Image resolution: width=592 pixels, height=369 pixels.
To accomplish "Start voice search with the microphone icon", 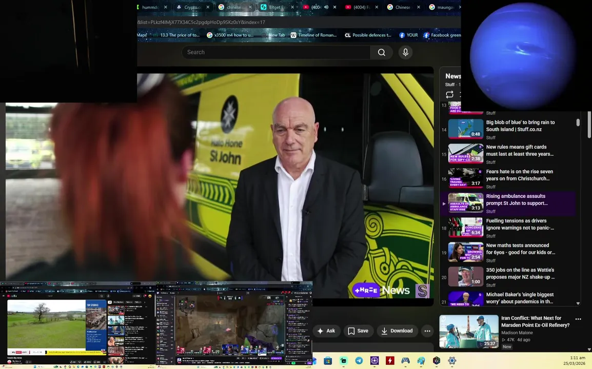I will coord(405,52).
